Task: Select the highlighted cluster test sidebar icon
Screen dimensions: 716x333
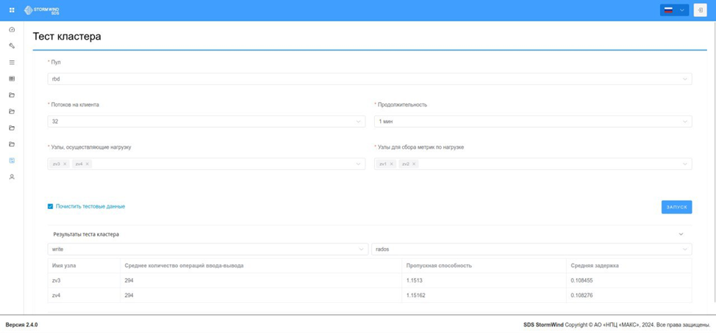Action: [12, 161]
